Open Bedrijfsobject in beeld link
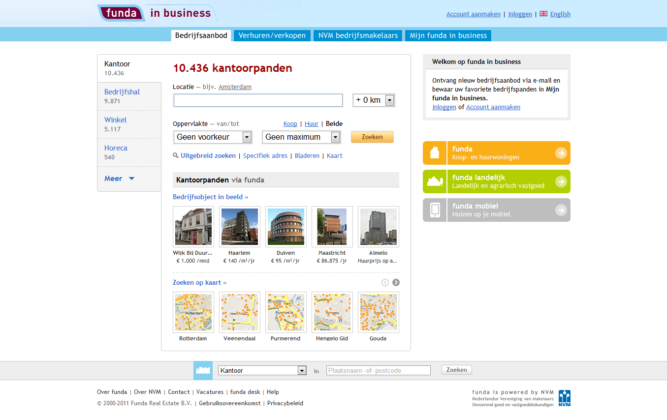 211,197
